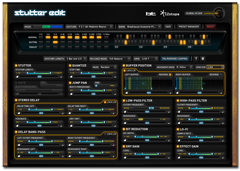Open the Preset Manager
This screenshot has height=171, width=240.
coord(189,26)
